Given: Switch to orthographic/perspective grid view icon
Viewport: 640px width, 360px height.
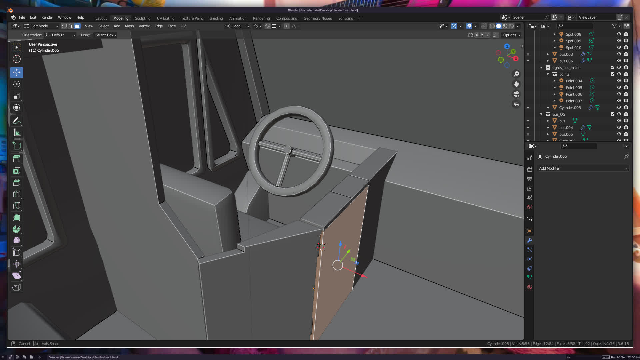Looking at the screenshot, I should tap(516, 104).
